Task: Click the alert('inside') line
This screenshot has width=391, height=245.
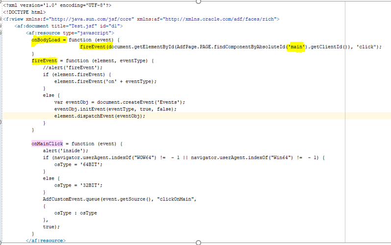Action: click(x=66, y=151)
